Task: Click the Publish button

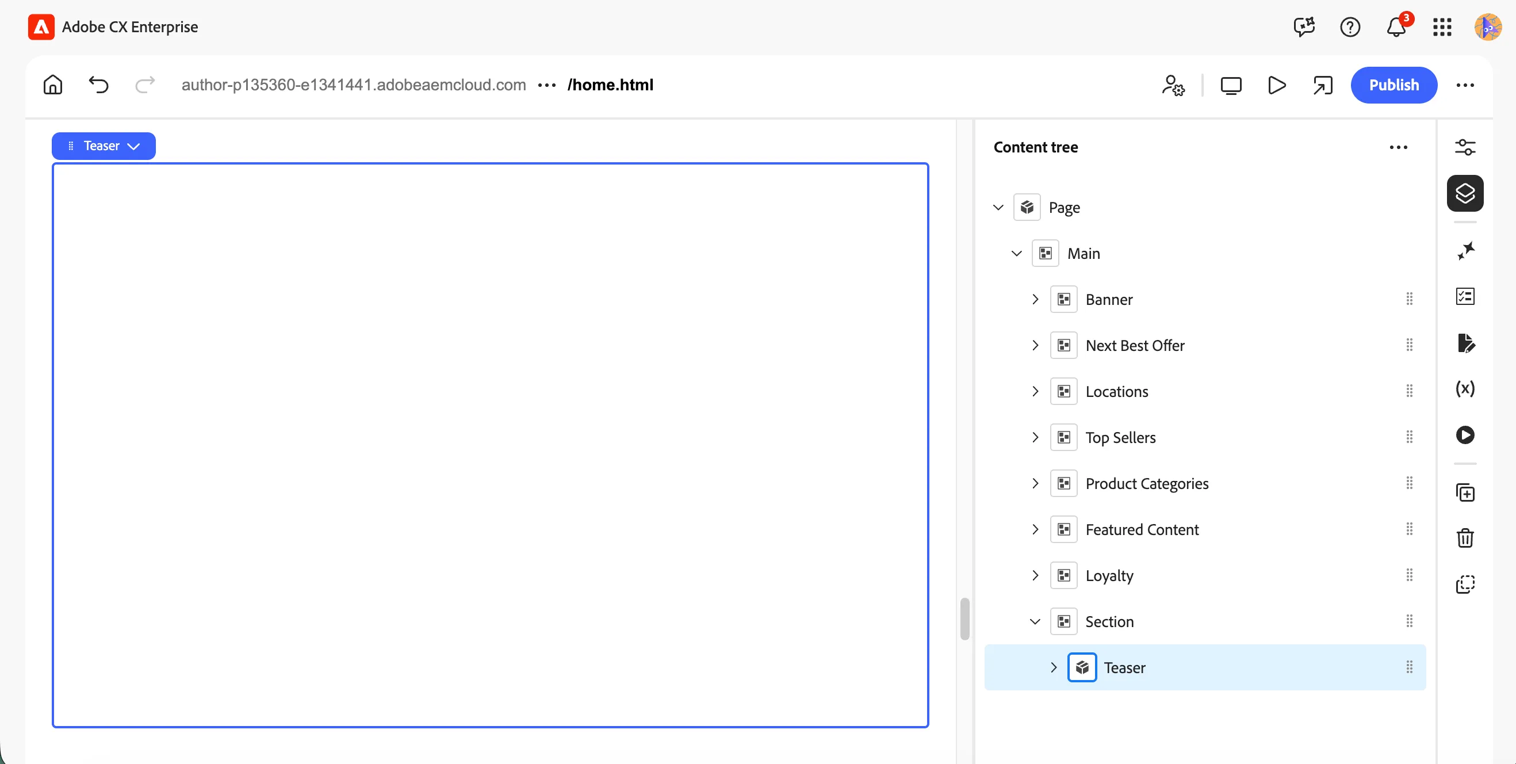Action: 1394,85
